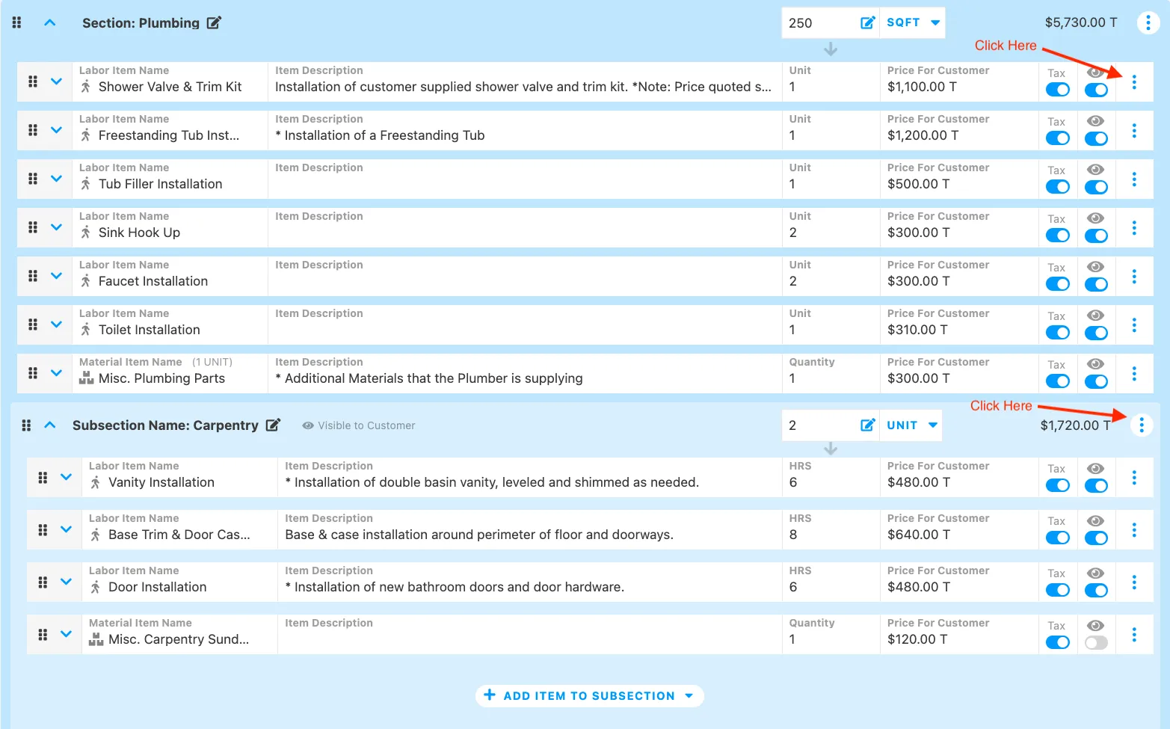Open the Plumbing section three-dot menu

[1148, 22]
